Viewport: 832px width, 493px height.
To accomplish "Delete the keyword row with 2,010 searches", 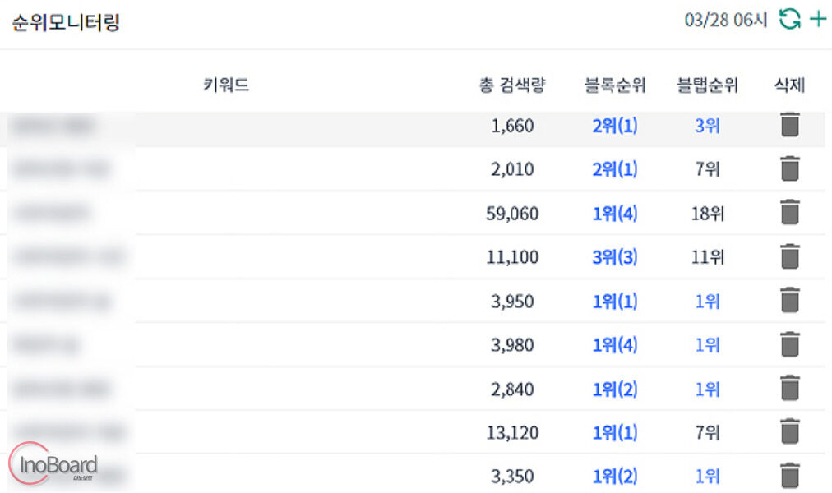I will [790, 168].
